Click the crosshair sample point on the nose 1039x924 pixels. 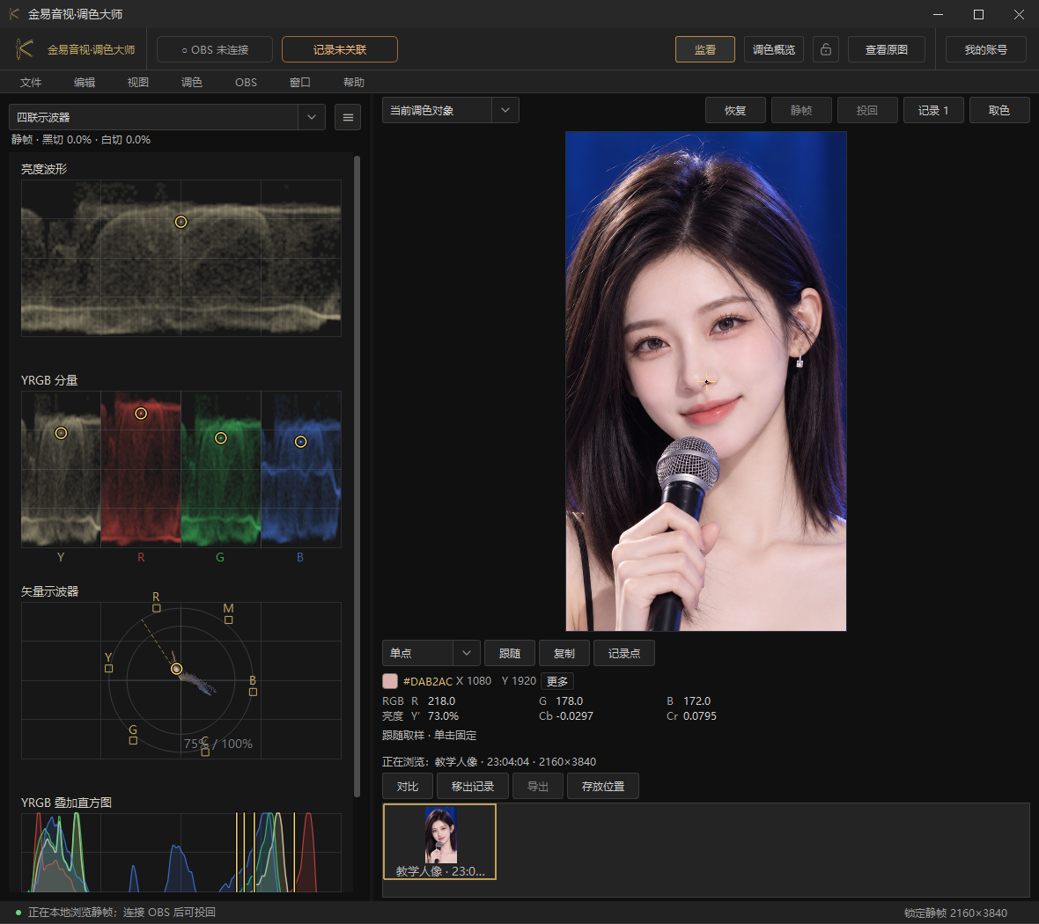(707, 382)
